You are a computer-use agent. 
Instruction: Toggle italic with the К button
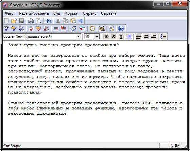pyautogui.click(x=113, y=36)
